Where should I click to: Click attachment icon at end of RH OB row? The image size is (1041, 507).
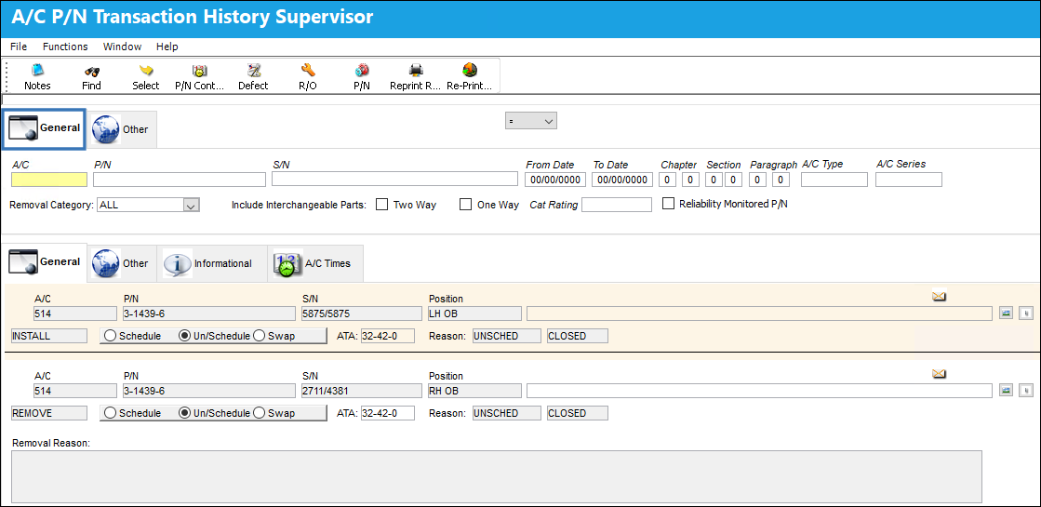(x=1027, y=391)
